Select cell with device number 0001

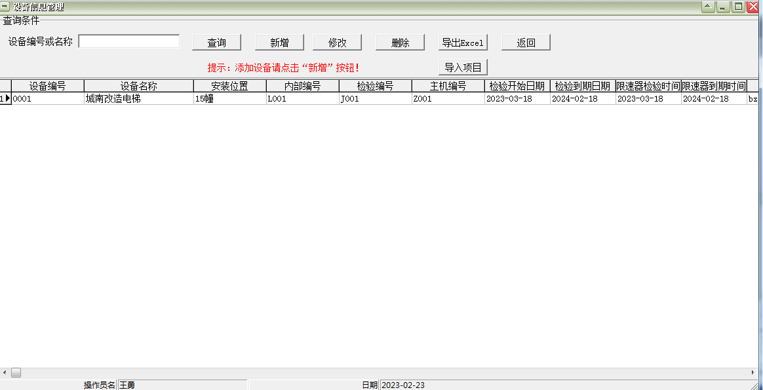(48, 98)
